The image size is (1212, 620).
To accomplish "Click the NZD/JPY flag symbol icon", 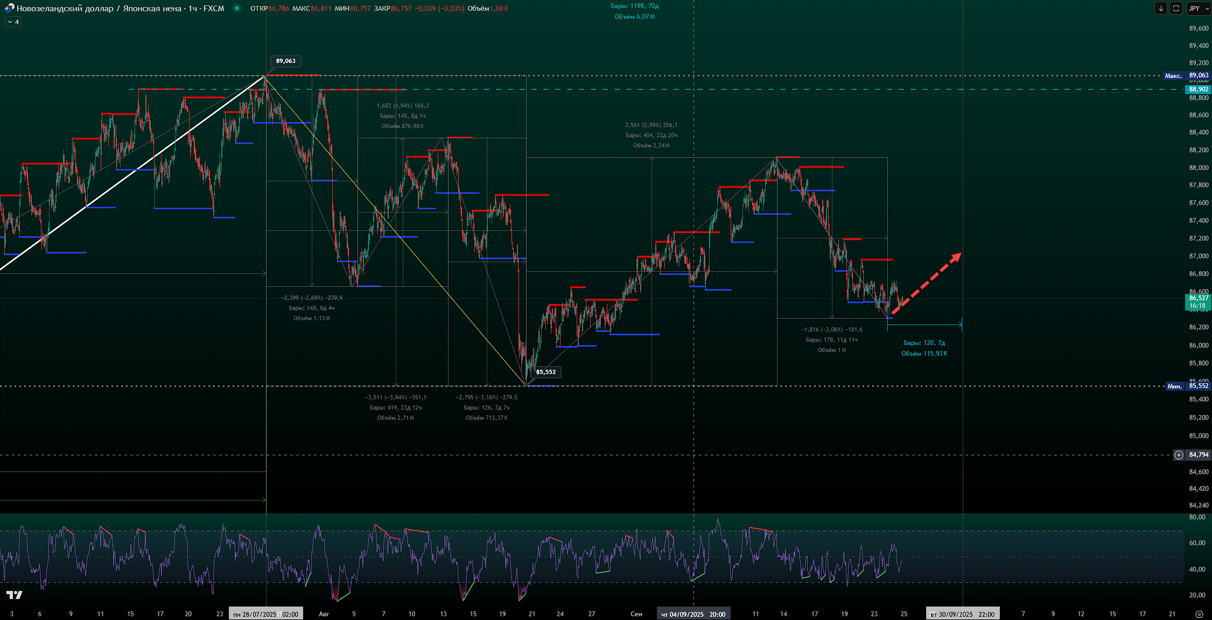I will coord(9,8).
